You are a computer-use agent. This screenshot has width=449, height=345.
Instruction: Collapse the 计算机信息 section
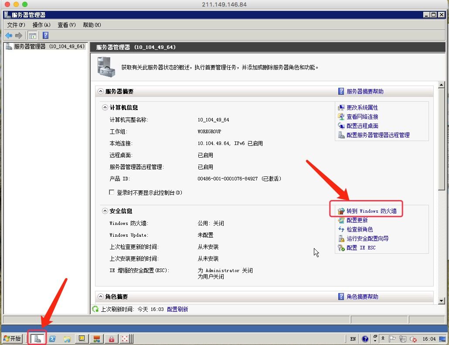coord(105,107)
